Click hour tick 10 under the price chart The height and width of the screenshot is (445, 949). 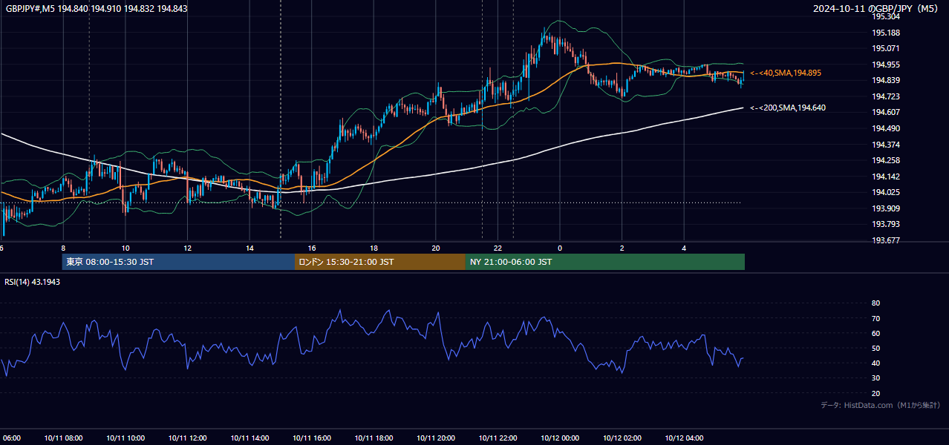[125, 248]
